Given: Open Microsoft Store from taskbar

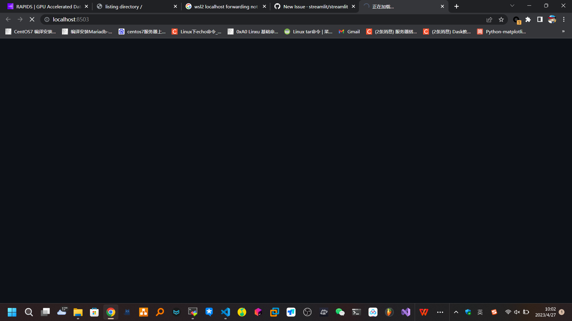Looking at the screenshot, I should (94, 312).
